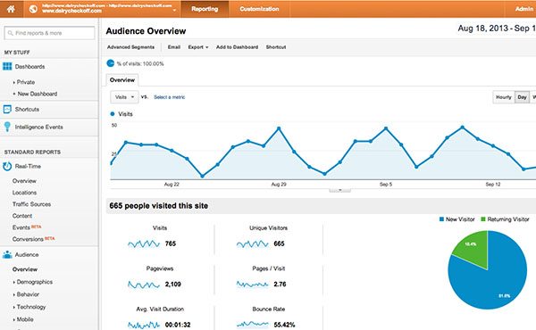
Task: Click the Aug 22 axis label
Action: (172, 185)
